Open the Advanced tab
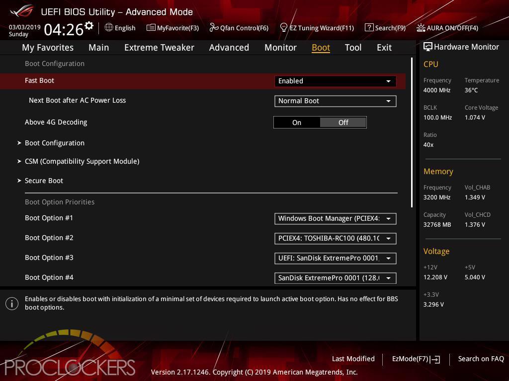The image size is (509, 381). [229, 48]
